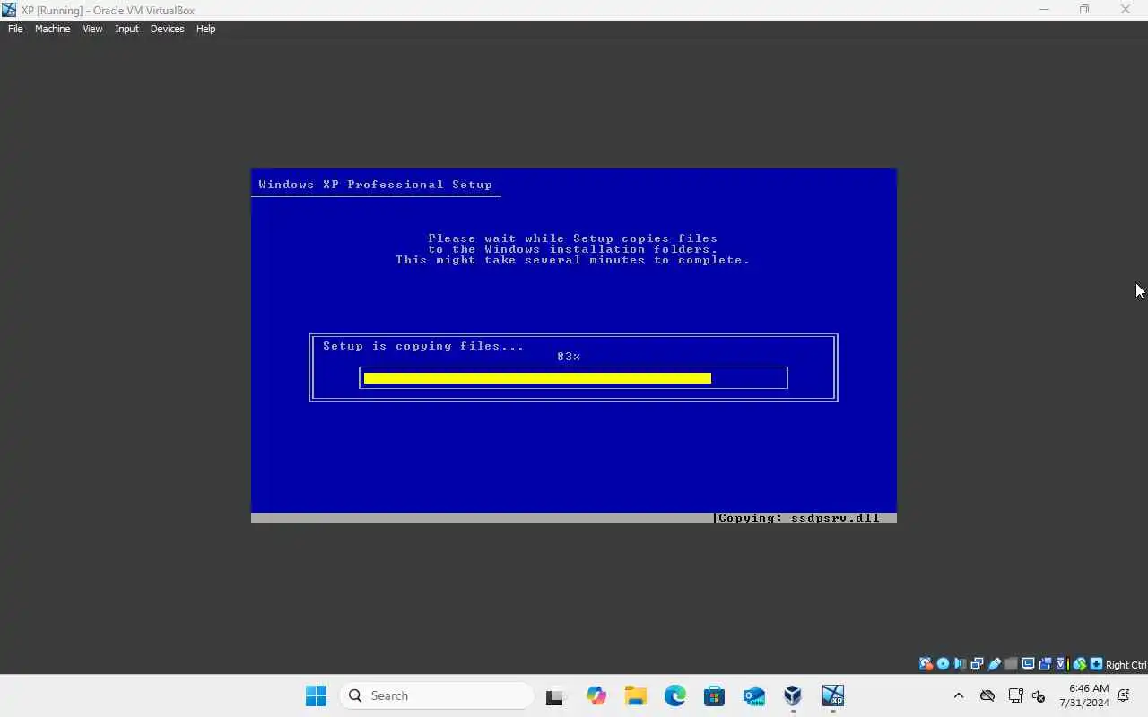The image size is (1148, 717).
Task: Launch Copilot from the taskbar
Action: [x=596, y=695]
